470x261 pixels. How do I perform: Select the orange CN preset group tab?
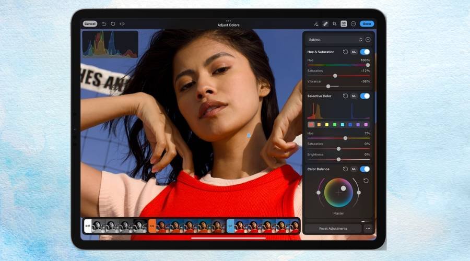(x=152, y=226)
